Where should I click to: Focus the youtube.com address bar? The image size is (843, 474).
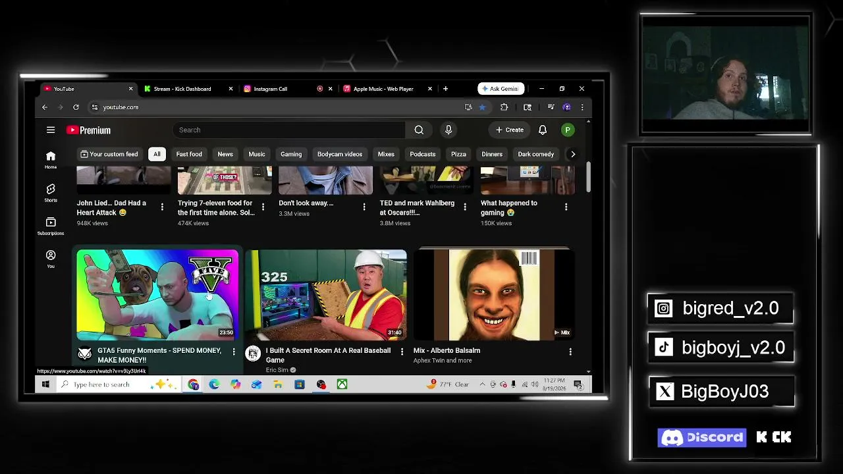[x=277, y=107]
